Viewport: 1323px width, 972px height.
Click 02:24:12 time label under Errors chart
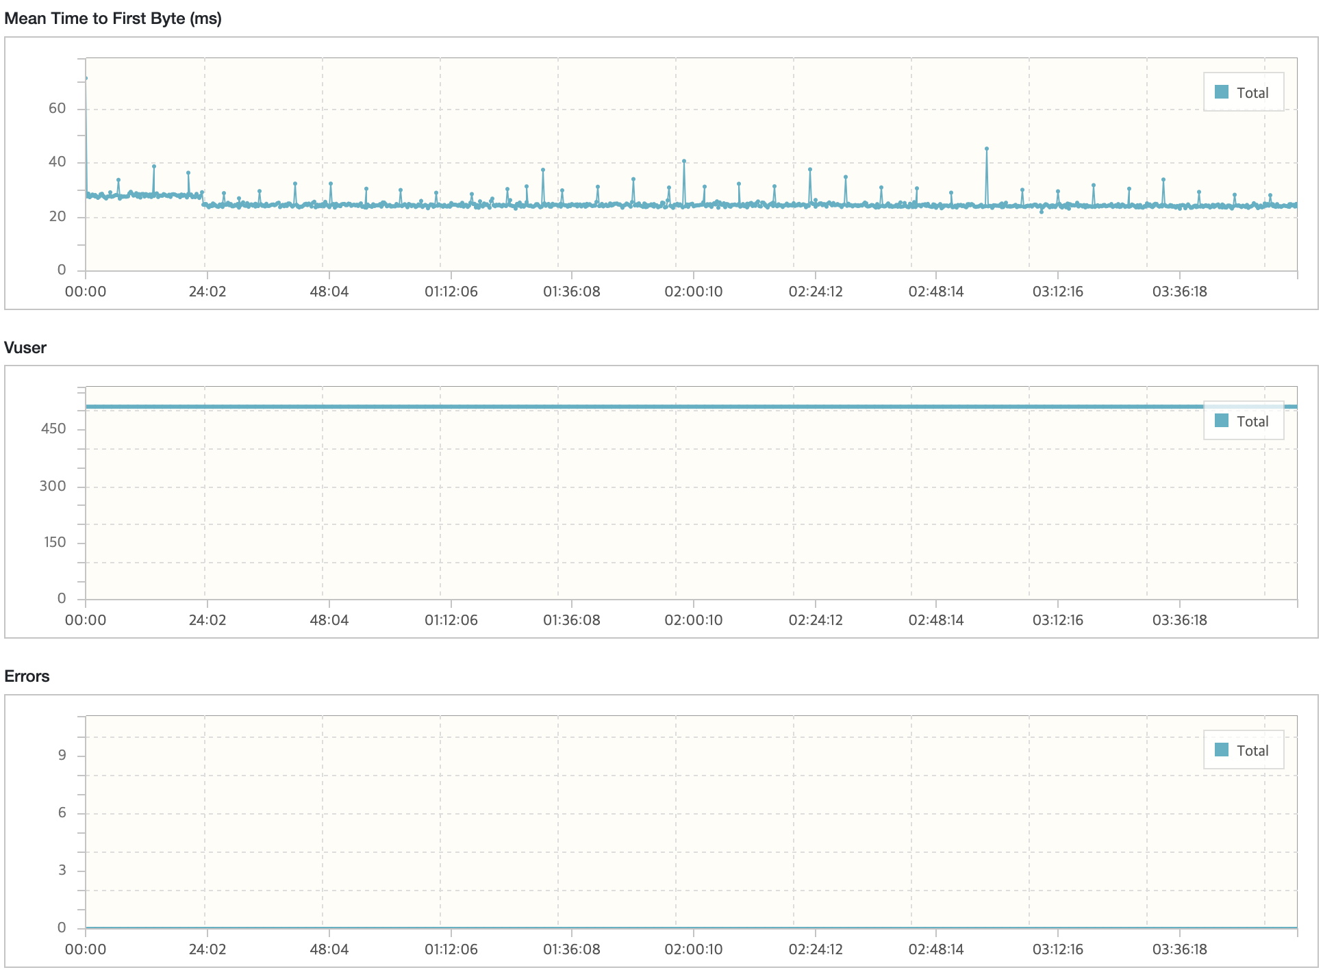(816, 949)
